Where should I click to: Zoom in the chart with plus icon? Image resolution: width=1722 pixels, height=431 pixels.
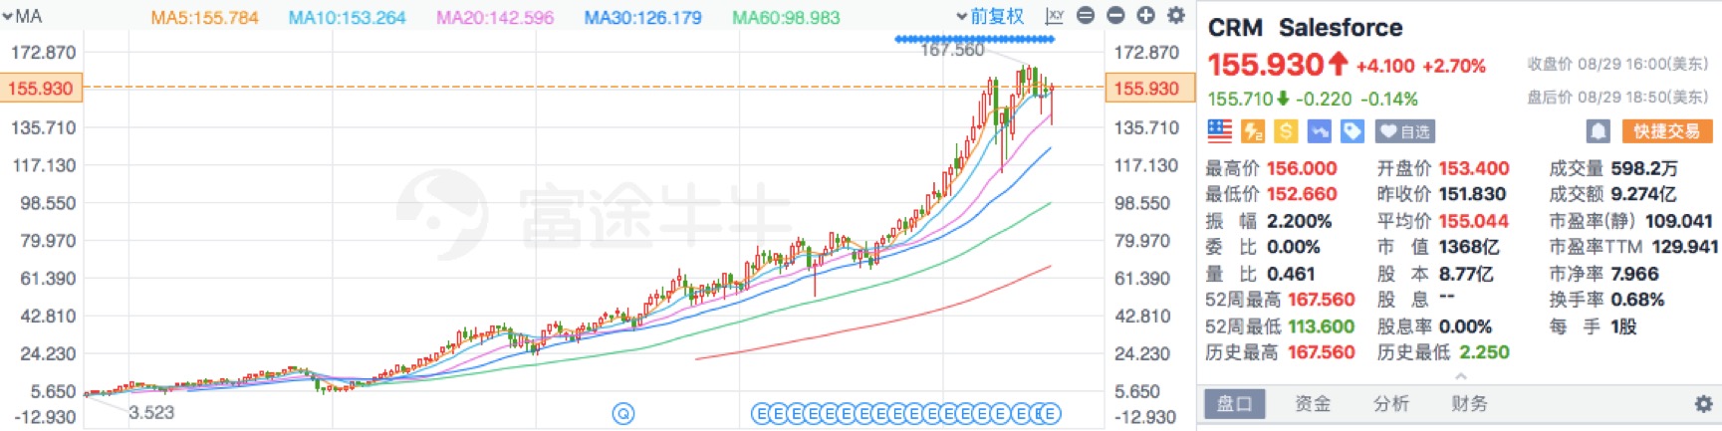tap(1145, 16)
